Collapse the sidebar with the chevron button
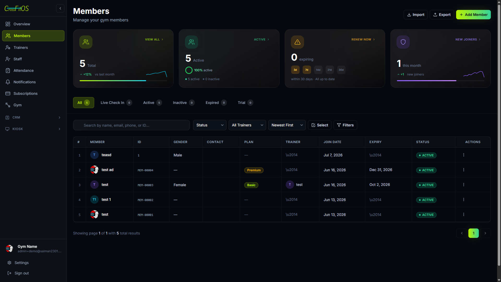This screenshot has height=282, width=501. (60, 8)
